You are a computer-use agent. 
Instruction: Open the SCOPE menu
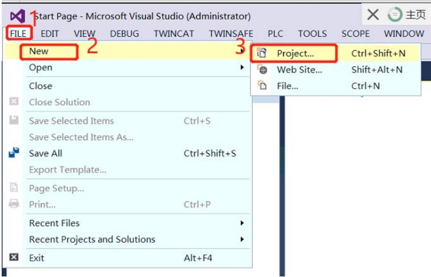[x=356, y=34]
